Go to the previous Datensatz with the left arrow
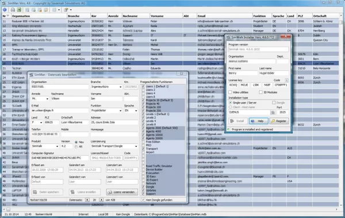The height and width of the screenshot is (218, 345). pyautogui.click(x=87, y=200)
